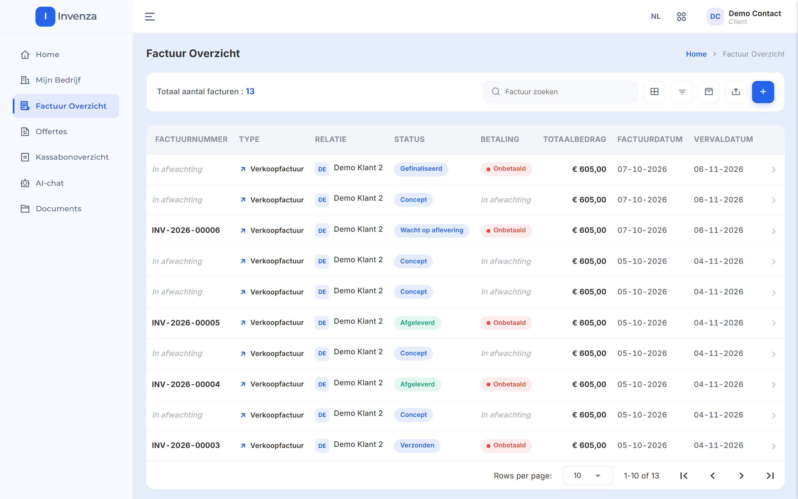Image resolution: width=798 pixels, height=499 pixels.
Task: Open Documents in the sidebar
Action: click(66, 208)
